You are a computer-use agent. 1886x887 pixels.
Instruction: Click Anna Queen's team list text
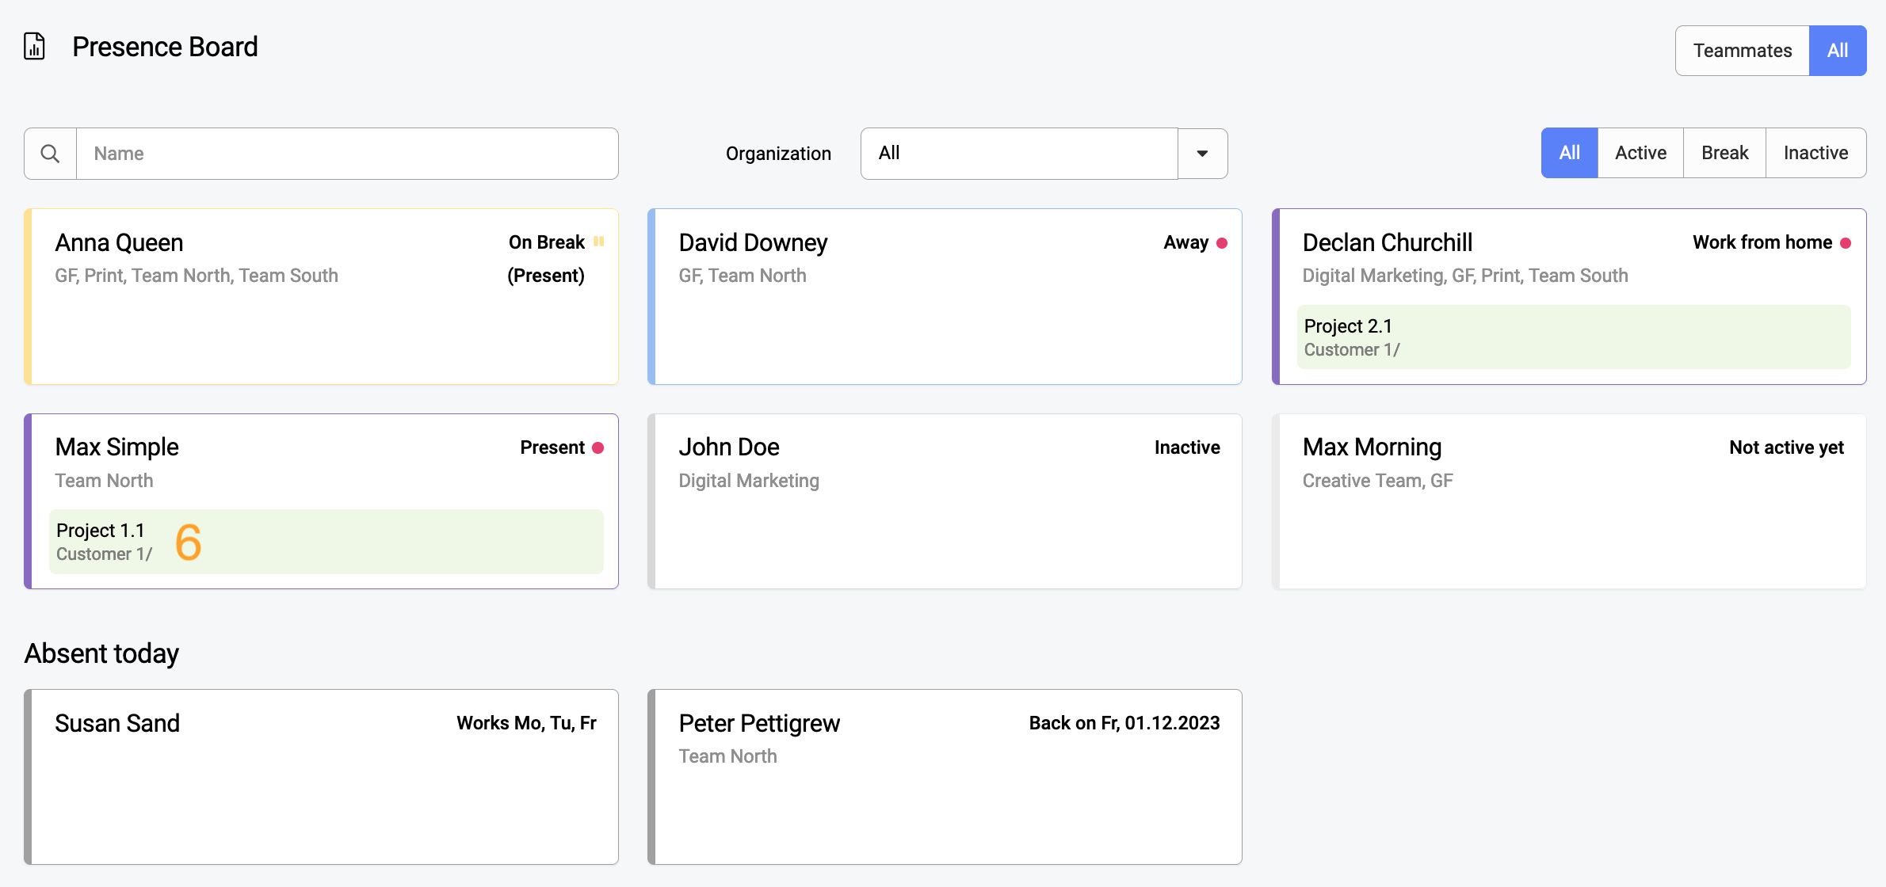click(197, 276)
